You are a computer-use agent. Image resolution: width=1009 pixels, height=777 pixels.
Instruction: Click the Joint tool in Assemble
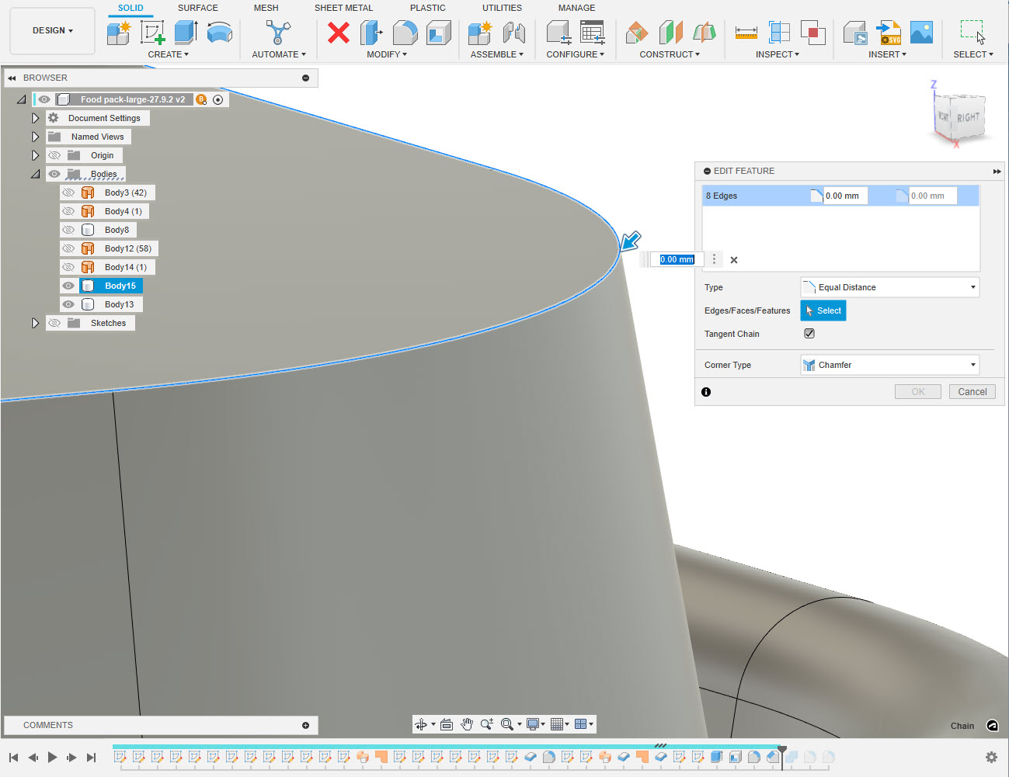click(x=513, y=33)
